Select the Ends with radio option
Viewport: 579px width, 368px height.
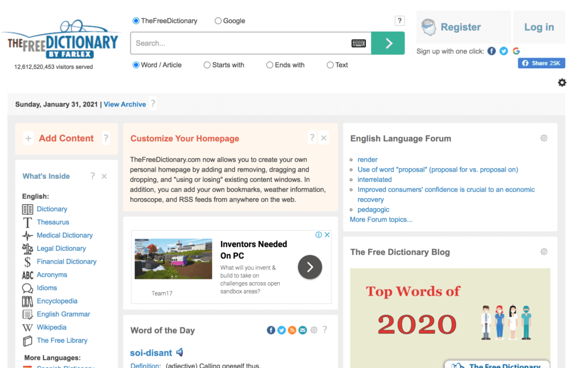(270, 65)
